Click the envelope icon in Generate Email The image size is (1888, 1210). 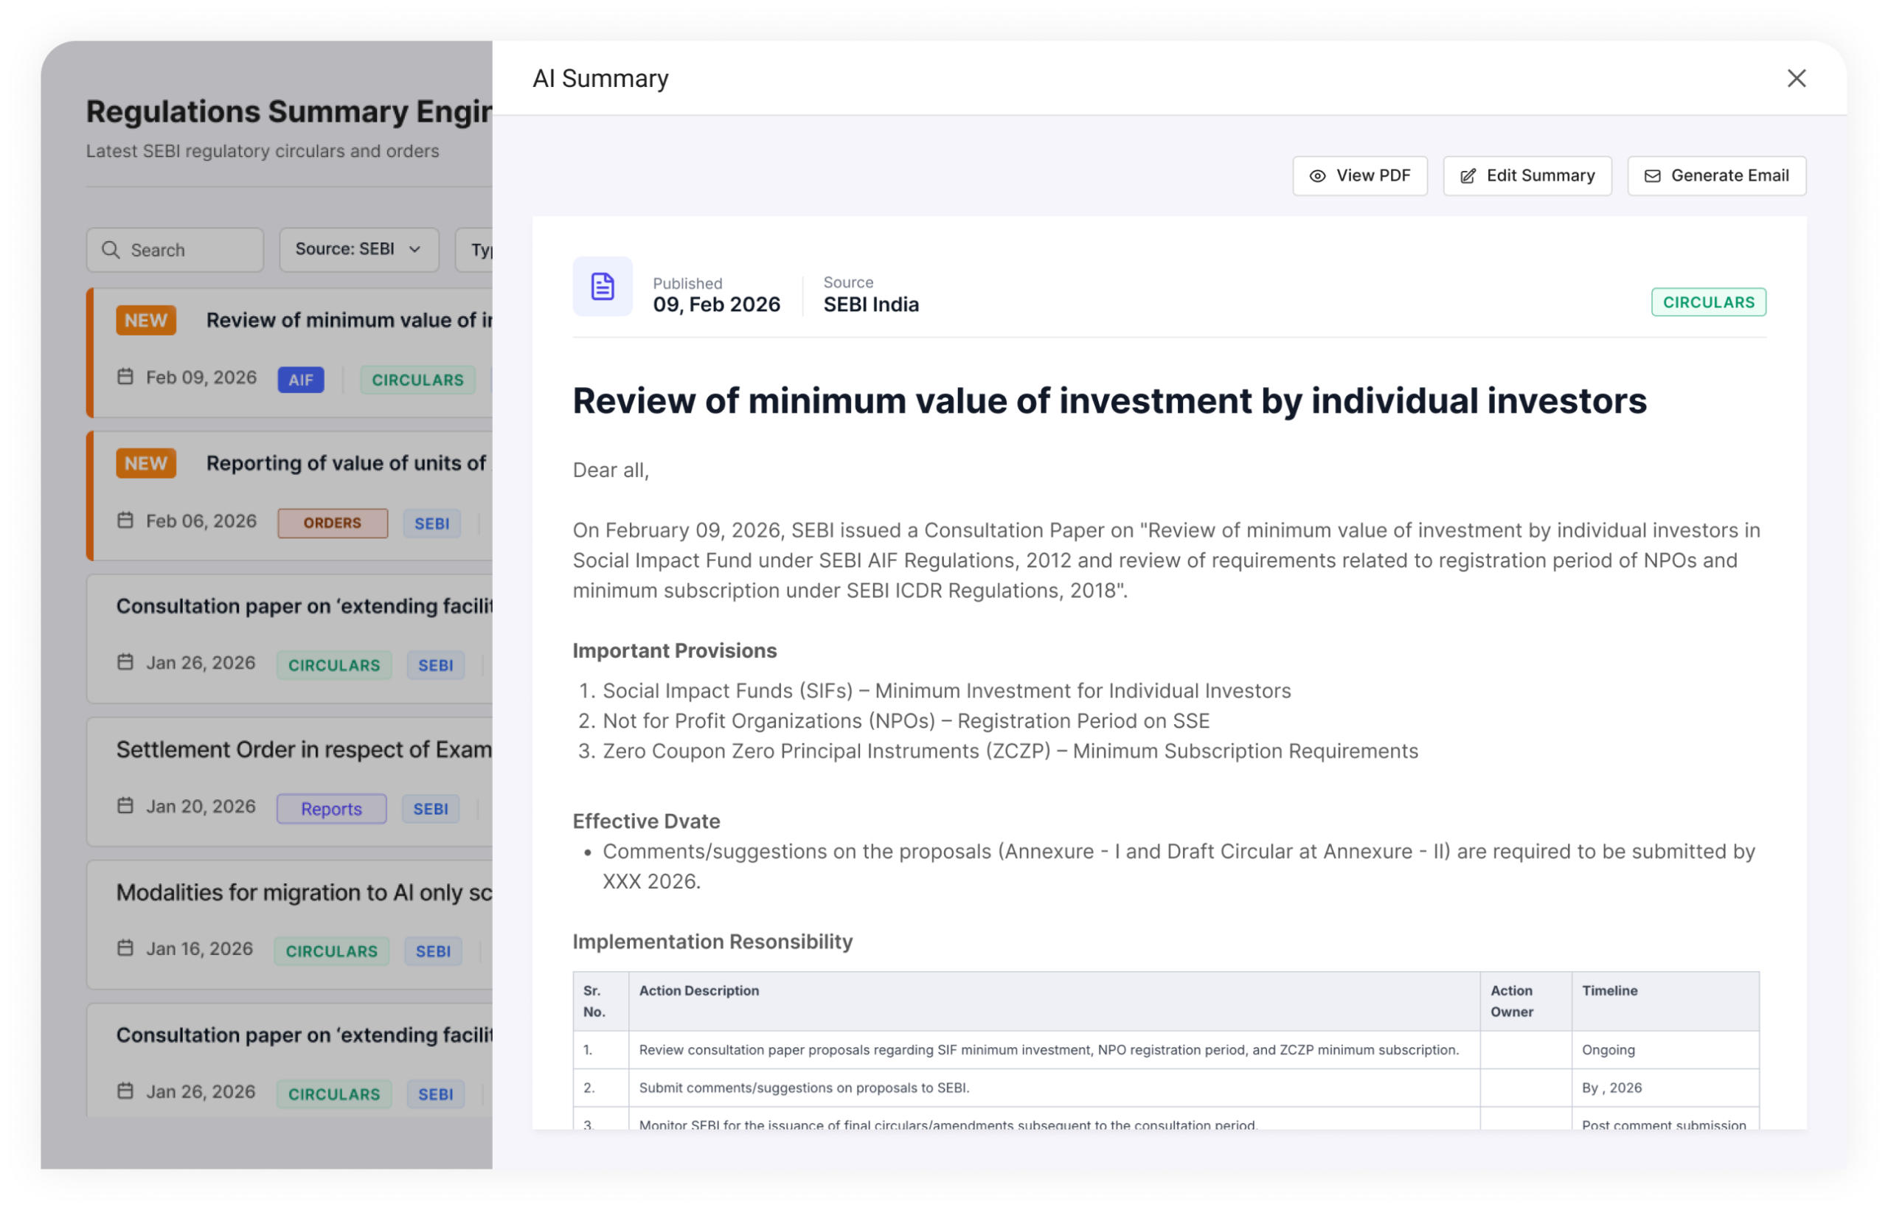1652,176
